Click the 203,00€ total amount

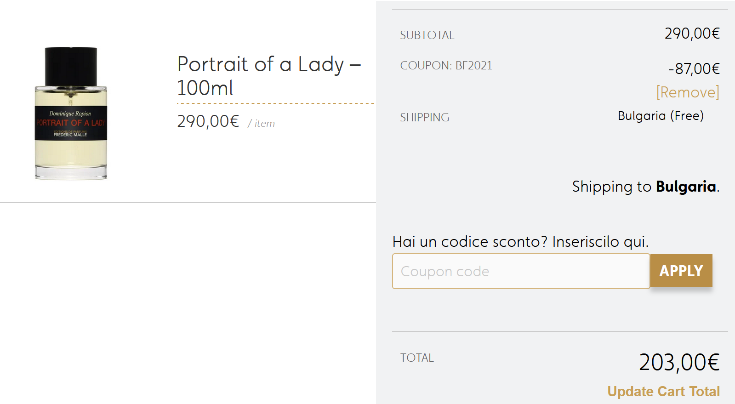[x=679, y=362]
